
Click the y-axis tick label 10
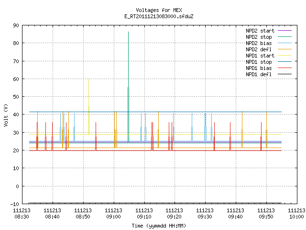pyautogui.click(x=16, y=168)
